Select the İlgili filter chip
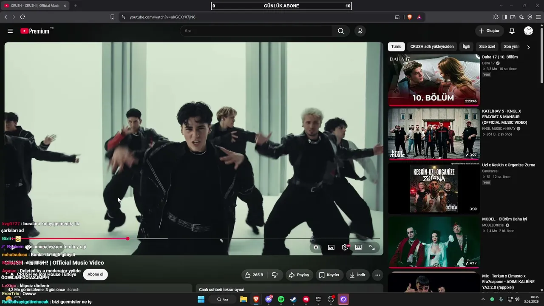This screenshot has height=306, width=544. tap(466, 47)
